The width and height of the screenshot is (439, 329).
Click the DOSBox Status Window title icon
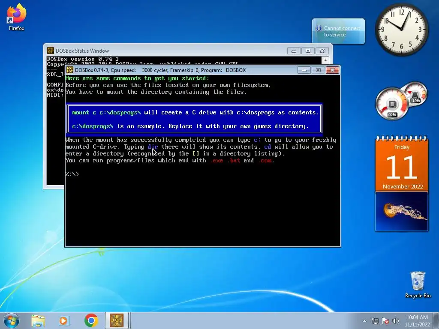click(x=51, y=51)
